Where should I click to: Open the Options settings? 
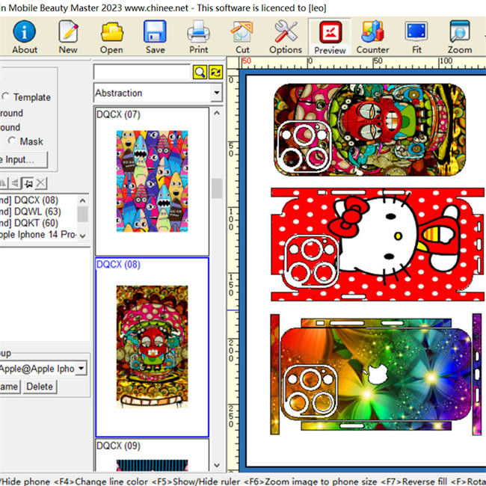click(x=286, y=37)
